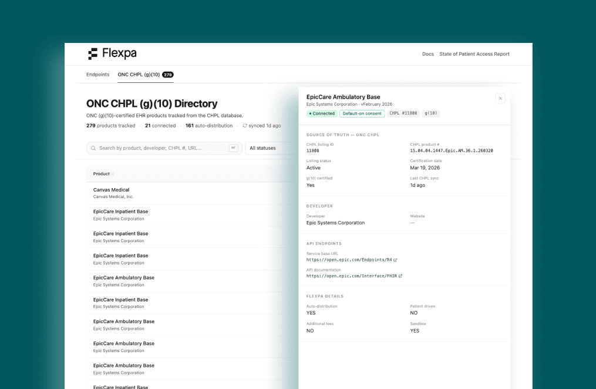The image size is (596, 389).
Task: Click the Flexpa logo icon
Action: [93, 53]
